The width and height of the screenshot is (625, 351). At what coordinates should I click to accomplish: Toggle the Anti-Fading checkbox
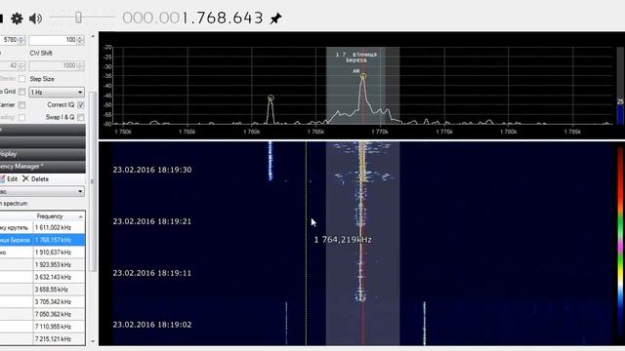(x=21, y=117)
